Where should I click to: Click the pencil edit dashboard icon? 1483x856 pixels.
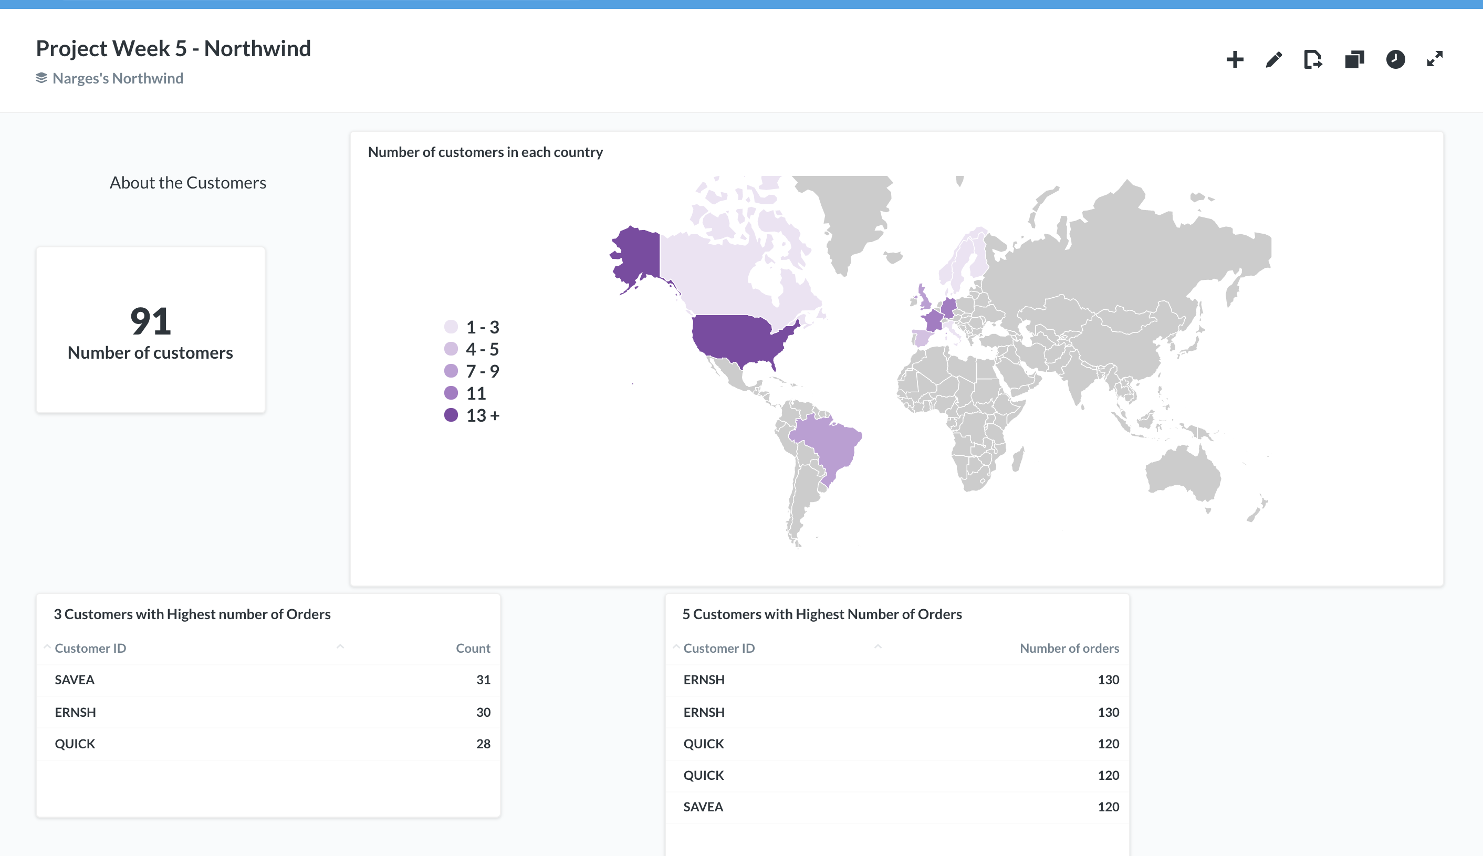[x=1274, y=59]
